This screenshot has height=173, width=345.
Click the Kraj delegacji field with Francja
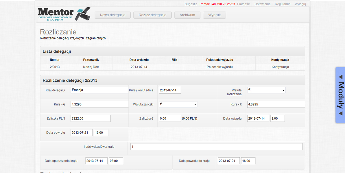click(x=99, y=90)
